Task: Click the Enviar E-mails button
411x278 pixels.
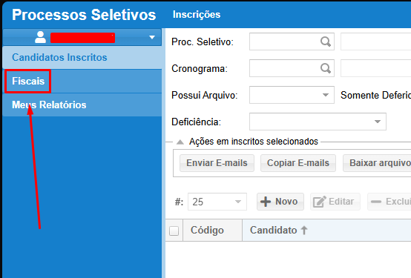Action: click(217, 163)
